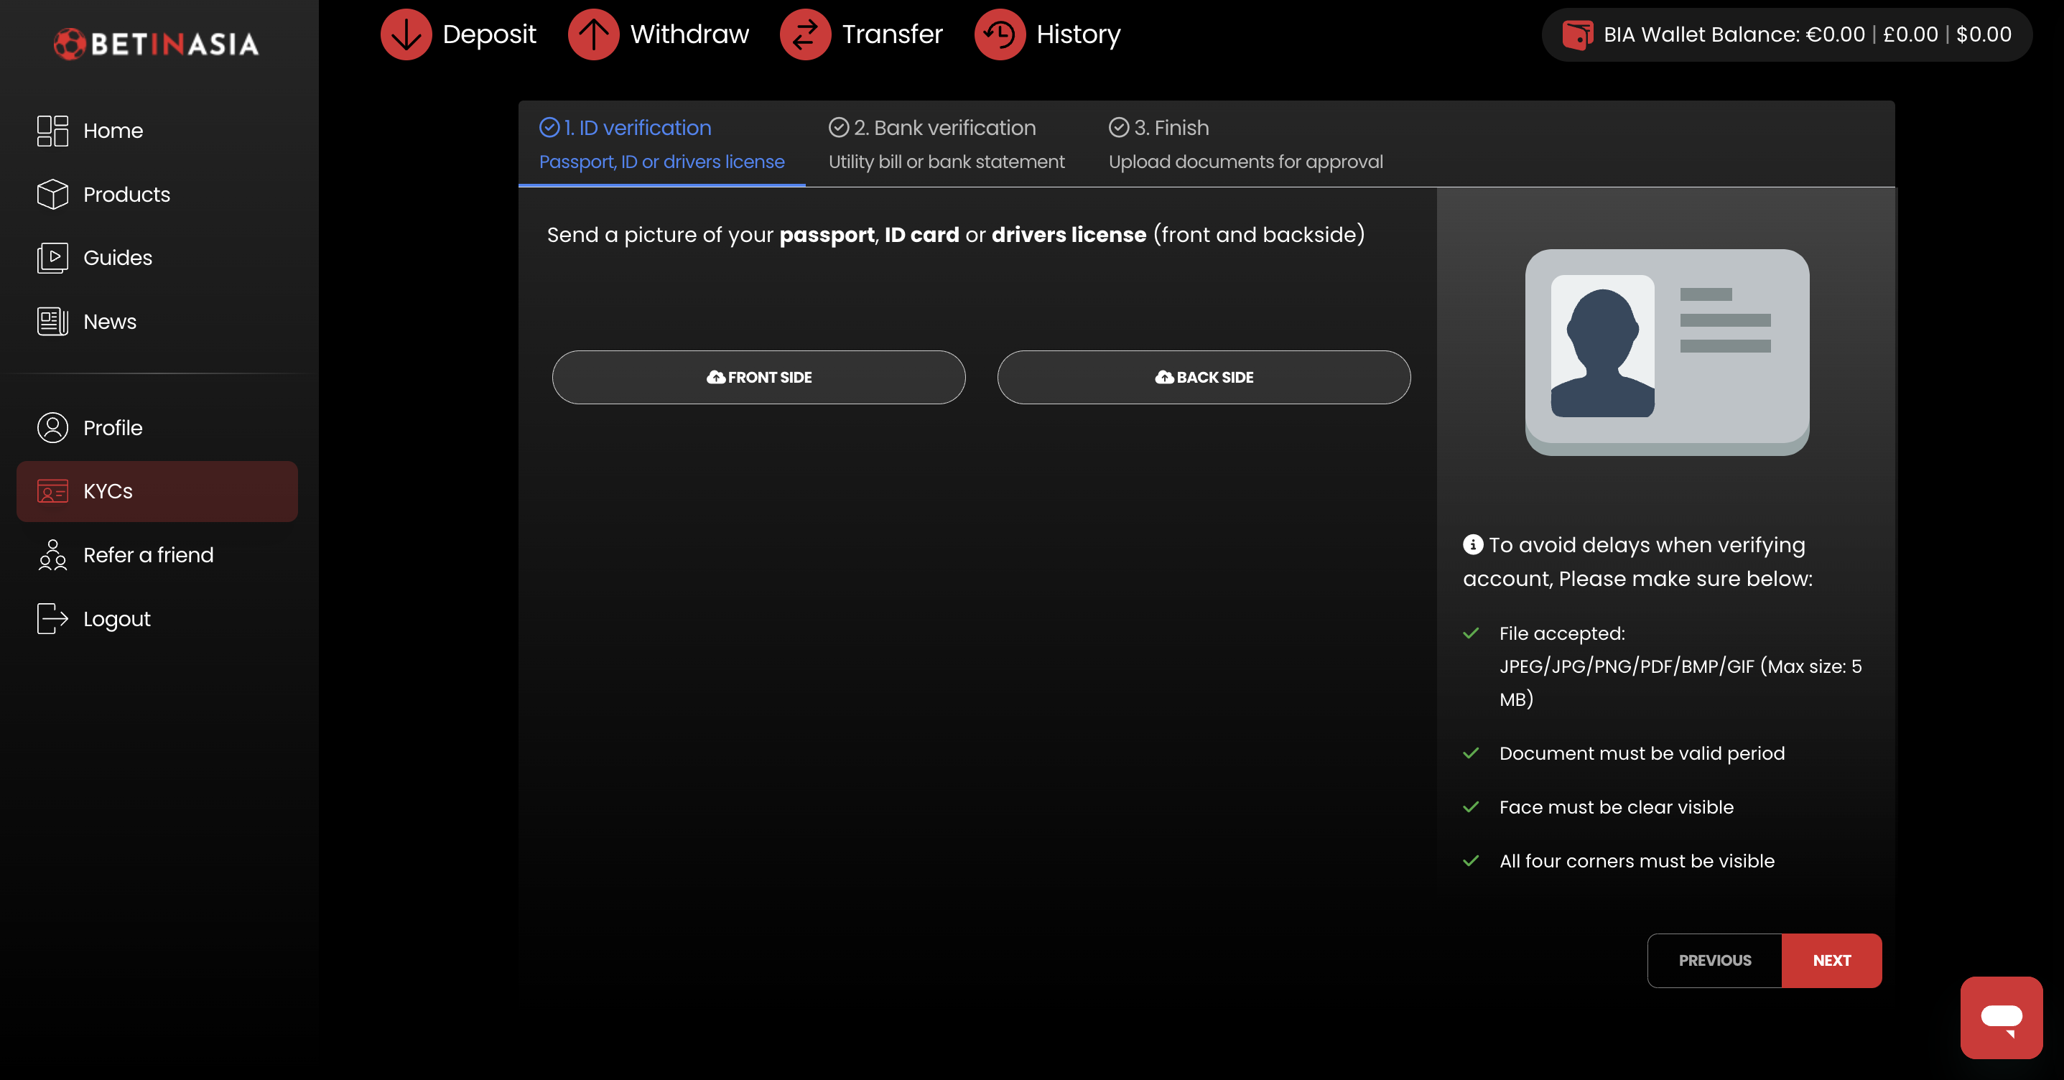Click the BetInAsia logo
The image size is (2064, 1080).
pos(157,43)
